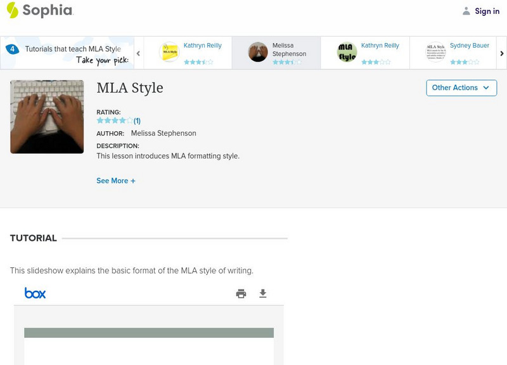Open the Other Actions dropdown
Image resolution: width=507 pixels, height=365 pixels.
tap(461, 87)
